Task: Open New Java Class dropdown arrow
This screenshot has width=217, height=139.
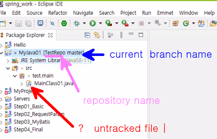Action: coord(193,23)
